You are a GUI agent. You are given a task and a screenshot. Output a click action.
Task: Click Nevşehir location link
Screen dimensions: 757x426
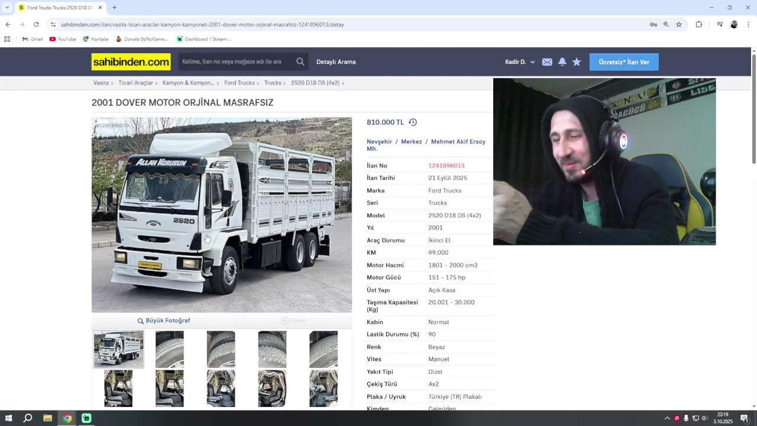tap(379, 141)
